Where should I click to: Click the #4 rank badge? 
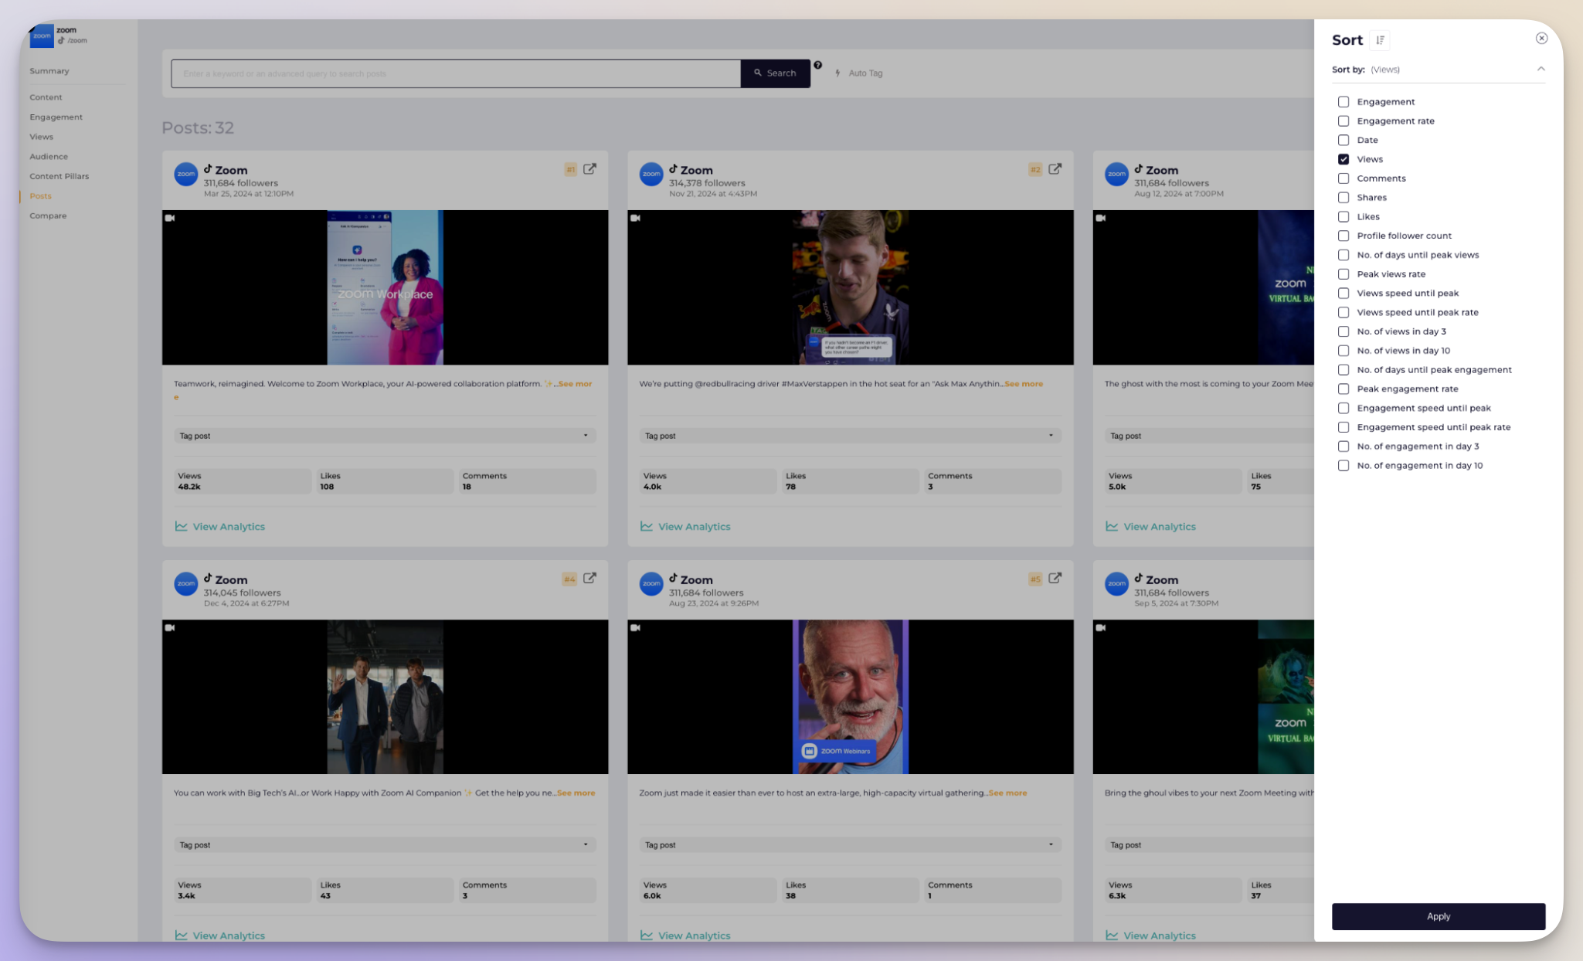[x=569, y=579]
